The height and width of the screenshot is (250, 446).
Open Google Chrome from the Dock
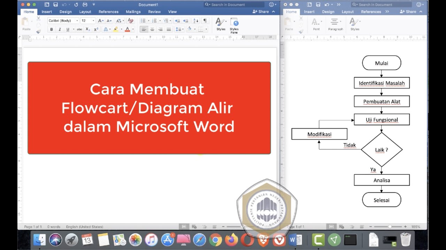(x=216, y=240)
